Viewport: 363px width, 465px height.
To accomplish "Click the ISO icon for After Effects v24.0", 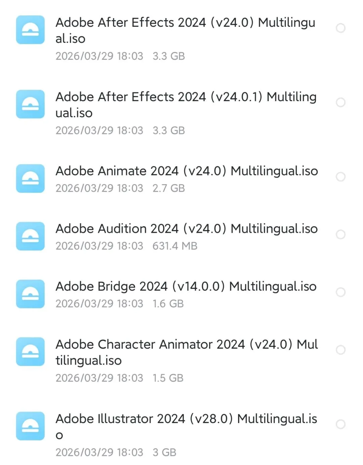I will [30, 30].
